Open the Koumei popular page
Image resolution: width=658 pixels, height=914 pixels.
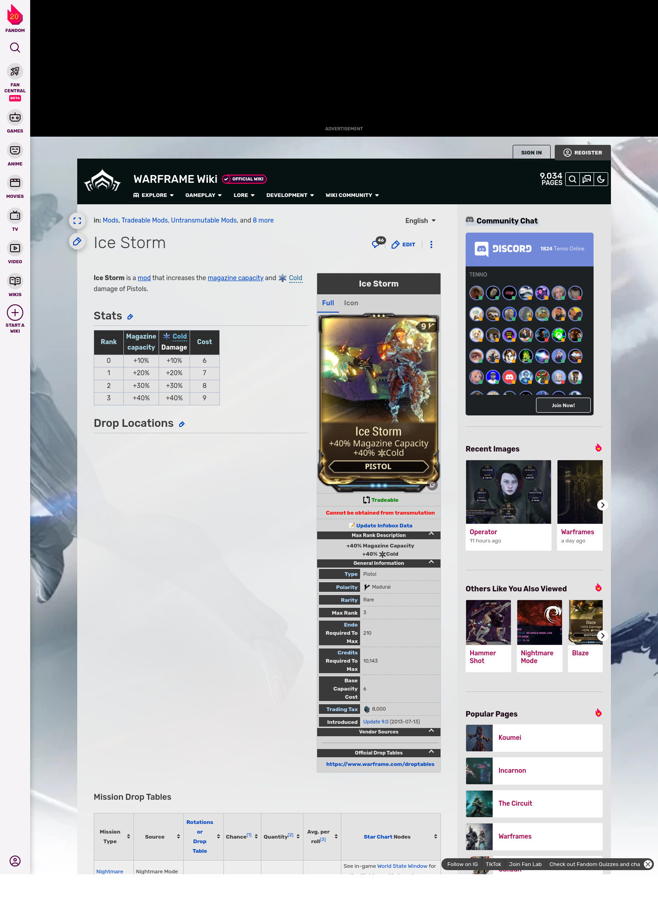[534, 738]
